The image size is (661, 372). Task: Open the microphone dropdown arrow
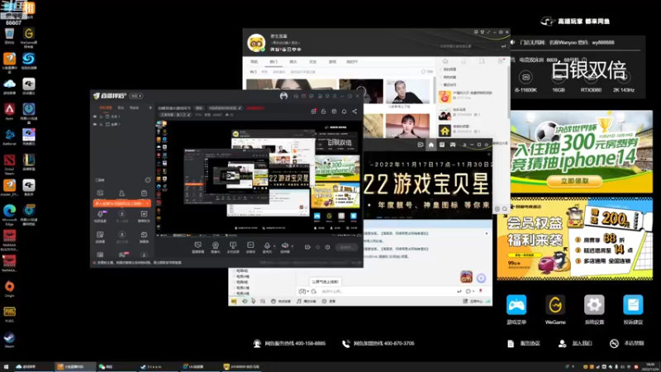(x=274, y=246)
